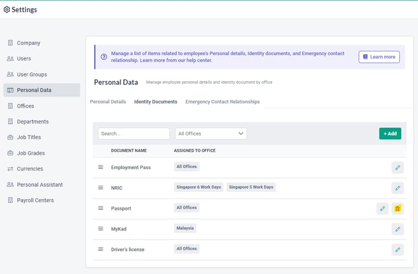Click the edit pencil for NRIC row

[397, 188]
